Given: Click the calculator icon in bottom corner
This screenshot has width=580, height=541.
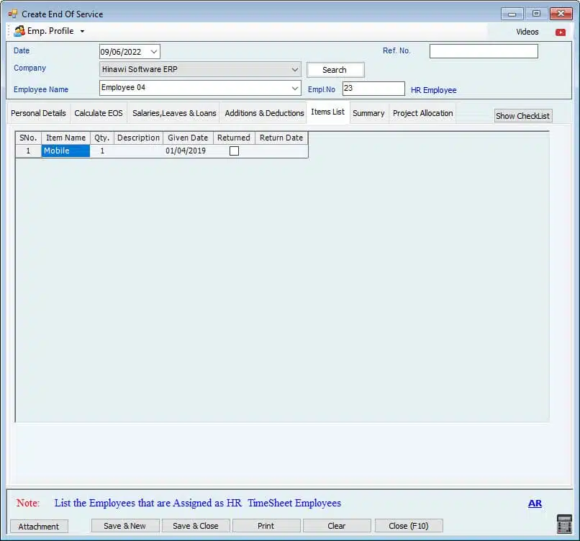Looking at the screenshot, I should (564, 524).
